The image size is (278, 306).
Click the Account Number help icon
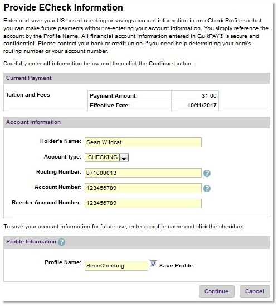(x=207, y=188)
